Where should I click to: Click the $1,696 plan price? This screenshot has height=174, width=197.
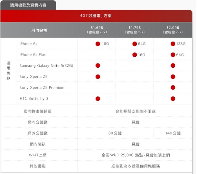pos(97,28)
